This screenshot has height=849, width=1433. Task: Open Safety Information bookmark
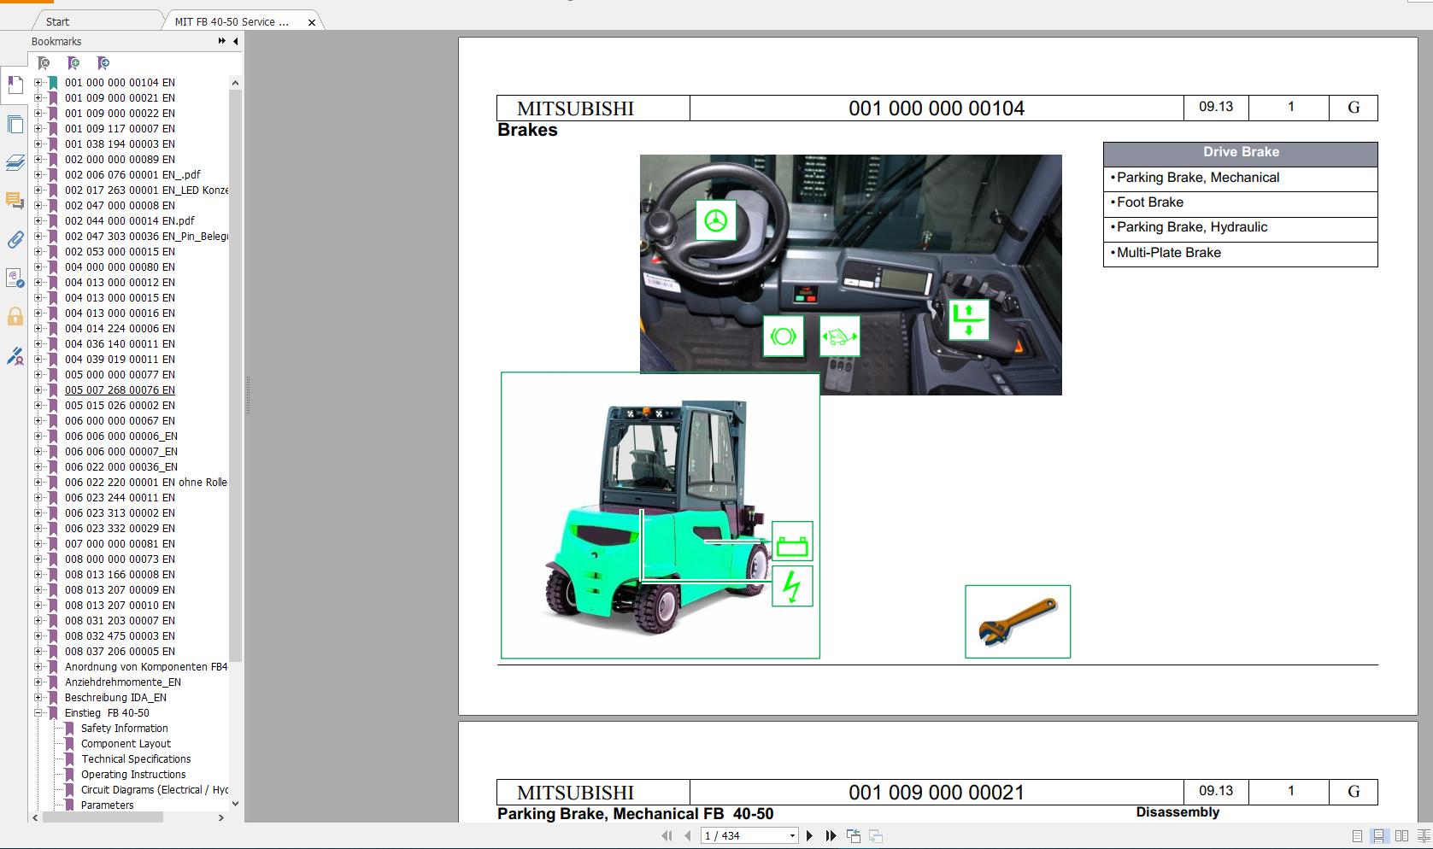(124, 729)
